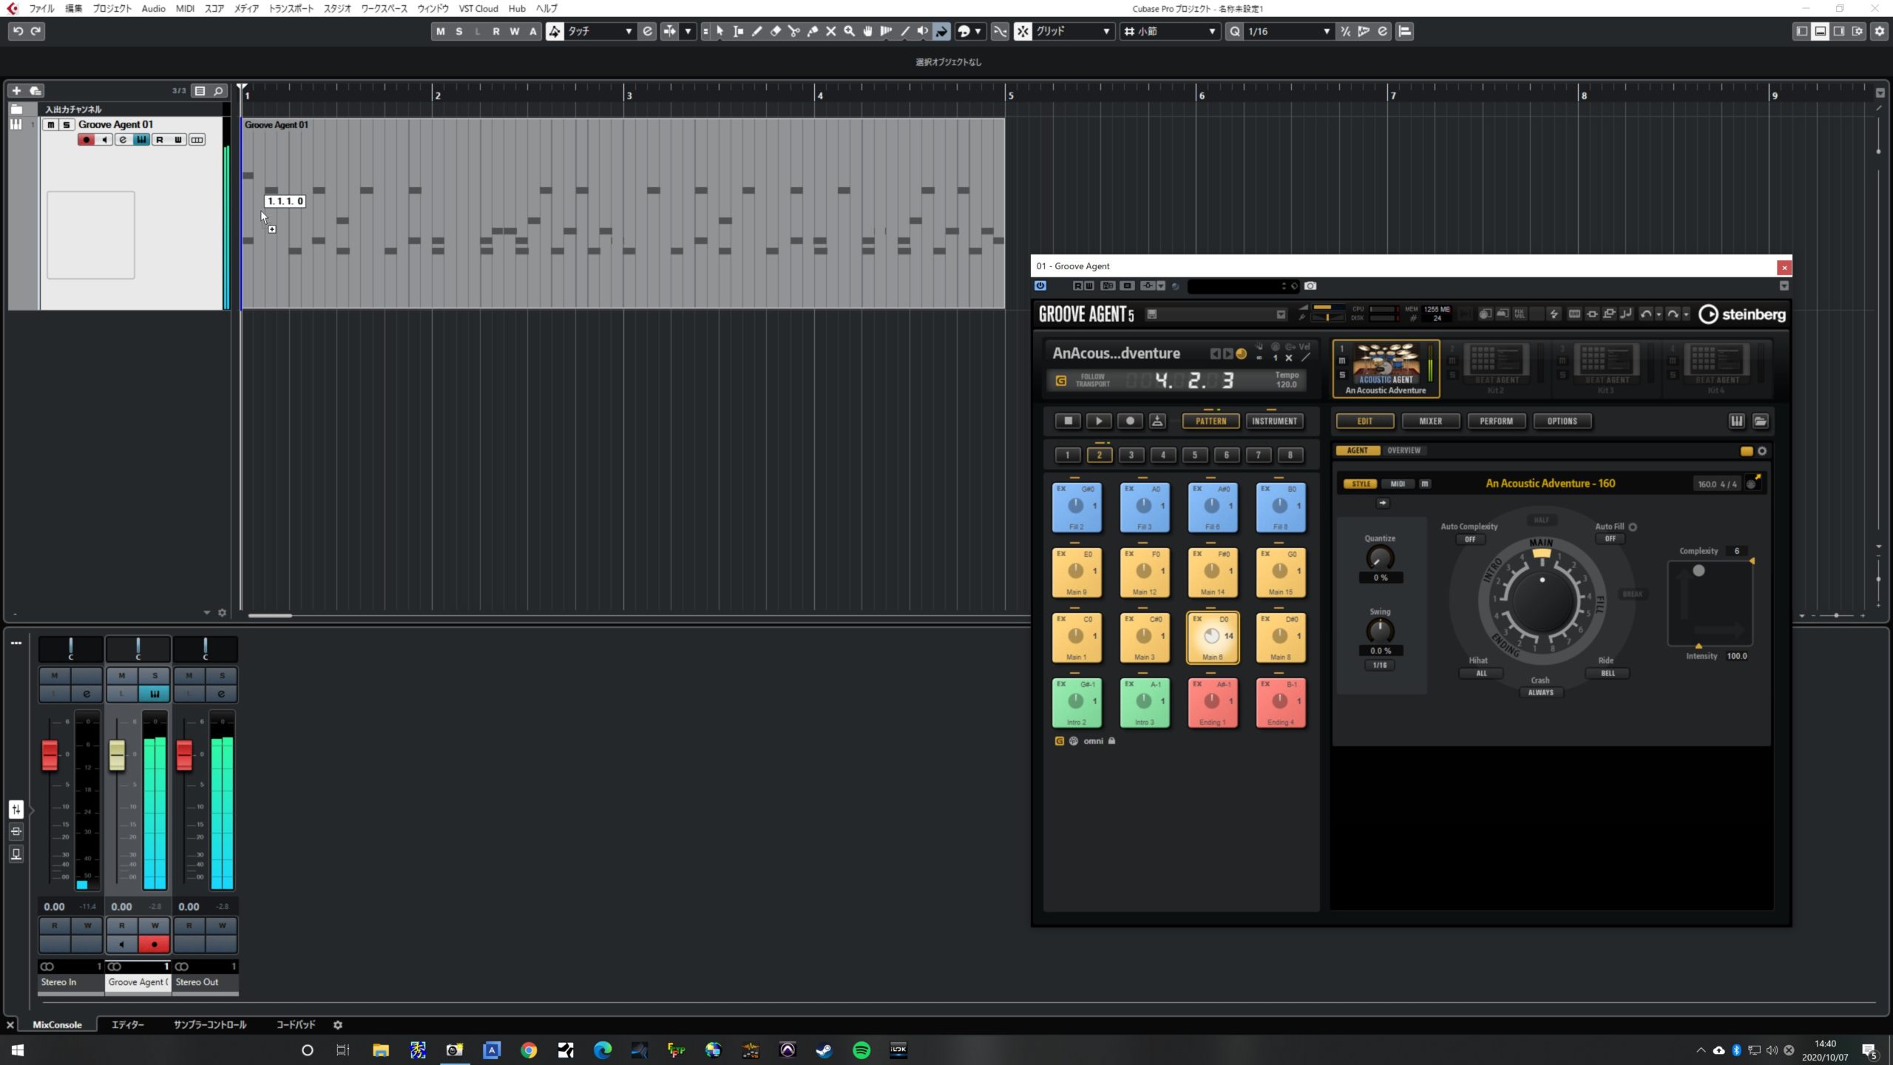Click the Groove Agent stop button
The height and width of the screenshot is (1065, 1893).
click(1068, 421)
